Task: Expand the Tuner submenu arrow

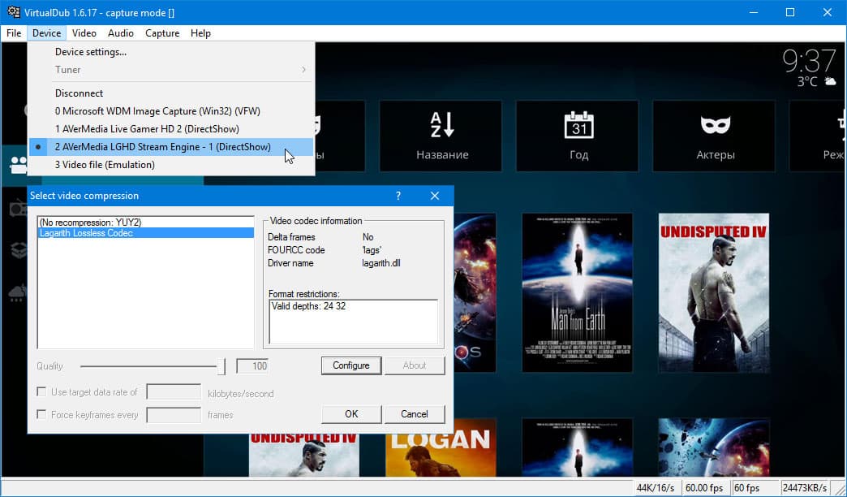Action: coord(303,70)
